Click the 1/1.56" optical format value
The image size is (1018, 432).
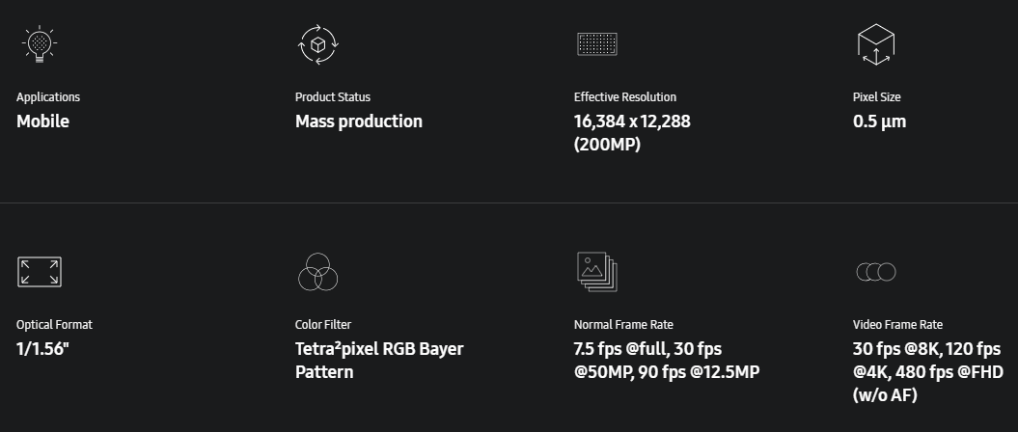pyautogui.click(x=43, y=349)
